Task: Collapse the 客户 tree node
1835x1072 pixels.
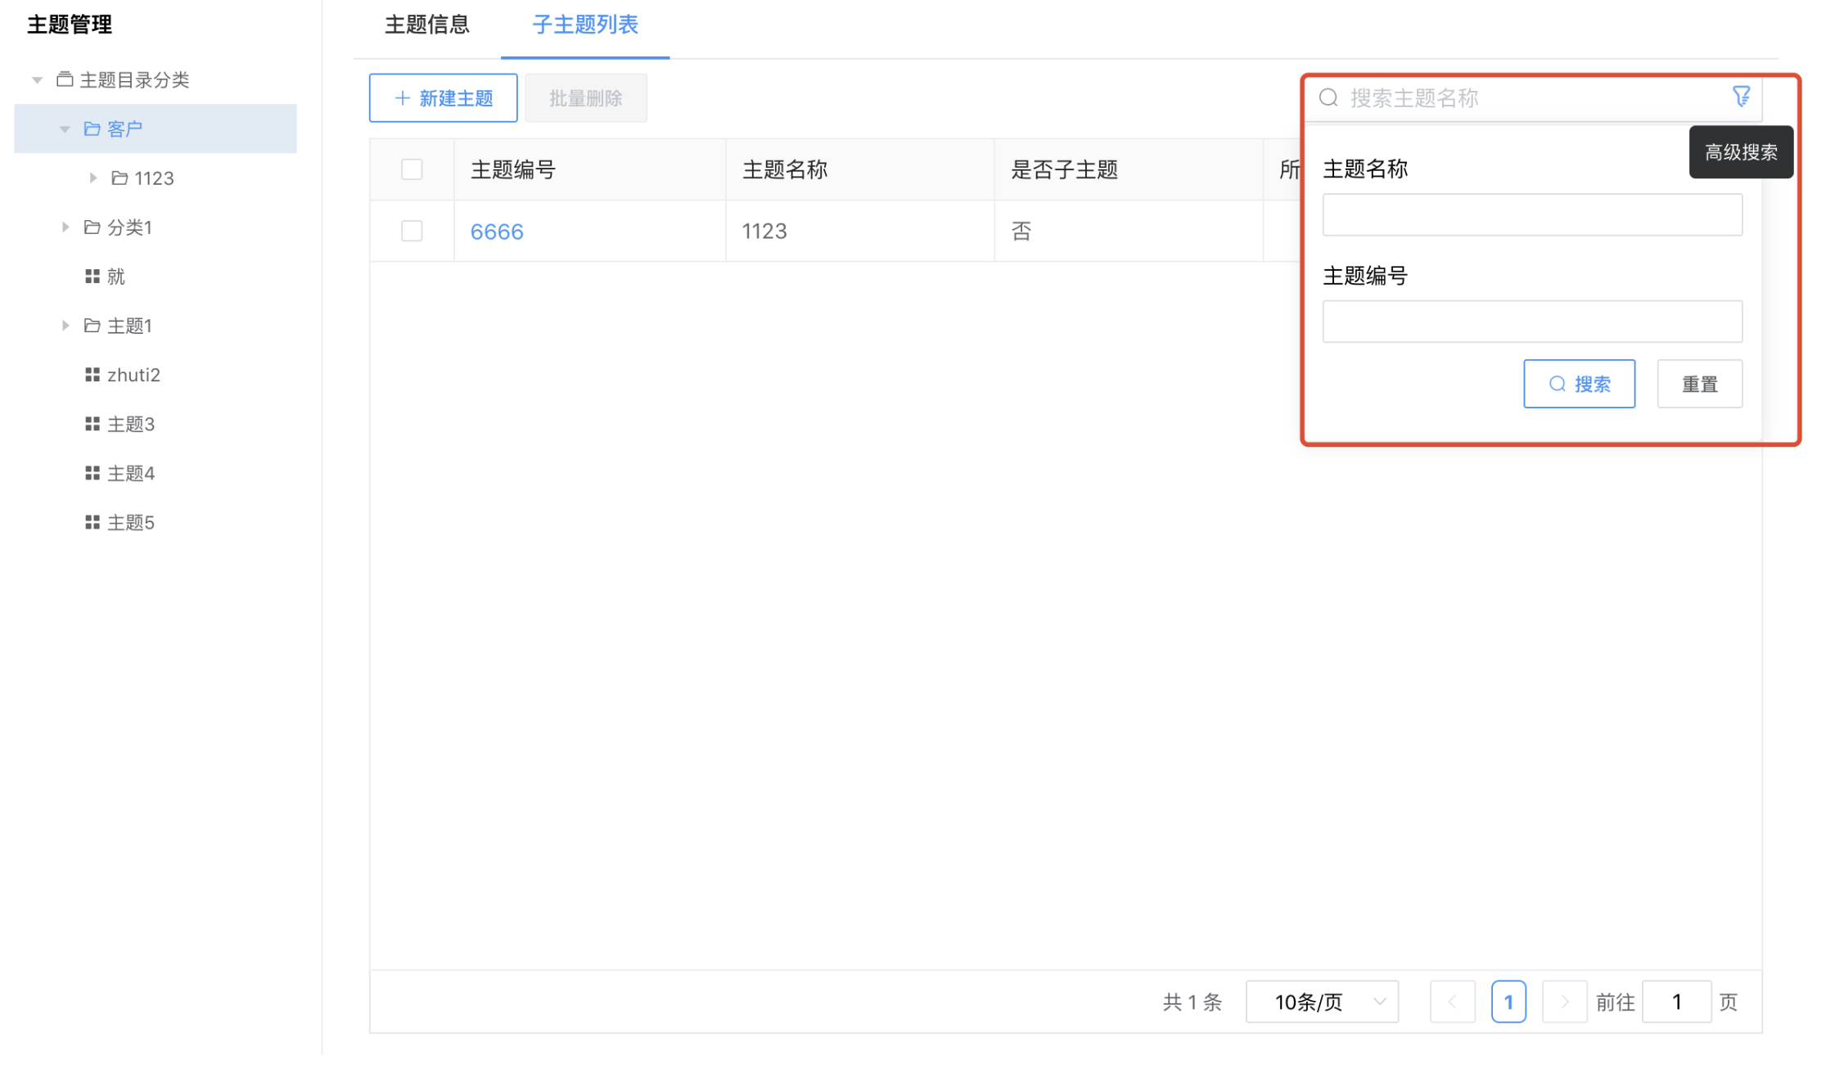Action: [x=65, y=128]
